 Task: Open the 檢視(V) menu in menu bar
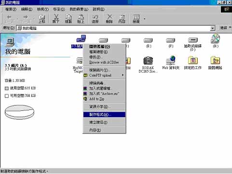43,9
